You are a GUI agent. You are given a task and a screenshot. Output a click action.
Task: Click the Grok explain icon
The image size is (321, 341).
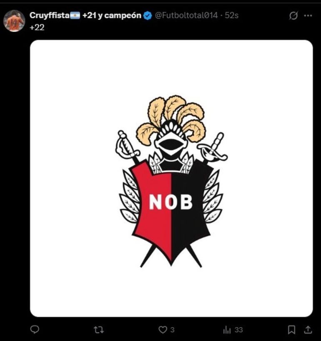pos(293,16)
